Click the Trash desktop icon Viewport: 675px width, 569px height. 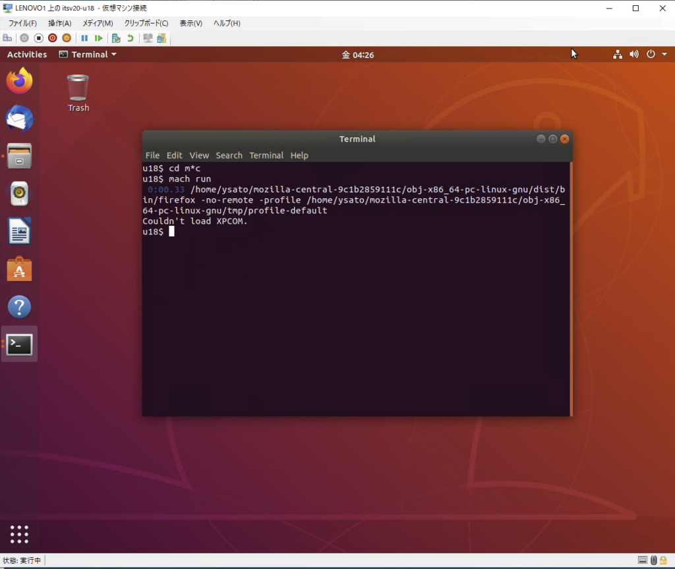[x=78, y=94]
